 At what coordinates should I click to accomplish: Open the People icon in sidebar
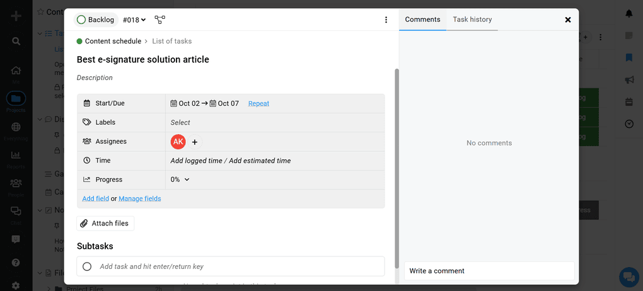[x=16, y=183]
